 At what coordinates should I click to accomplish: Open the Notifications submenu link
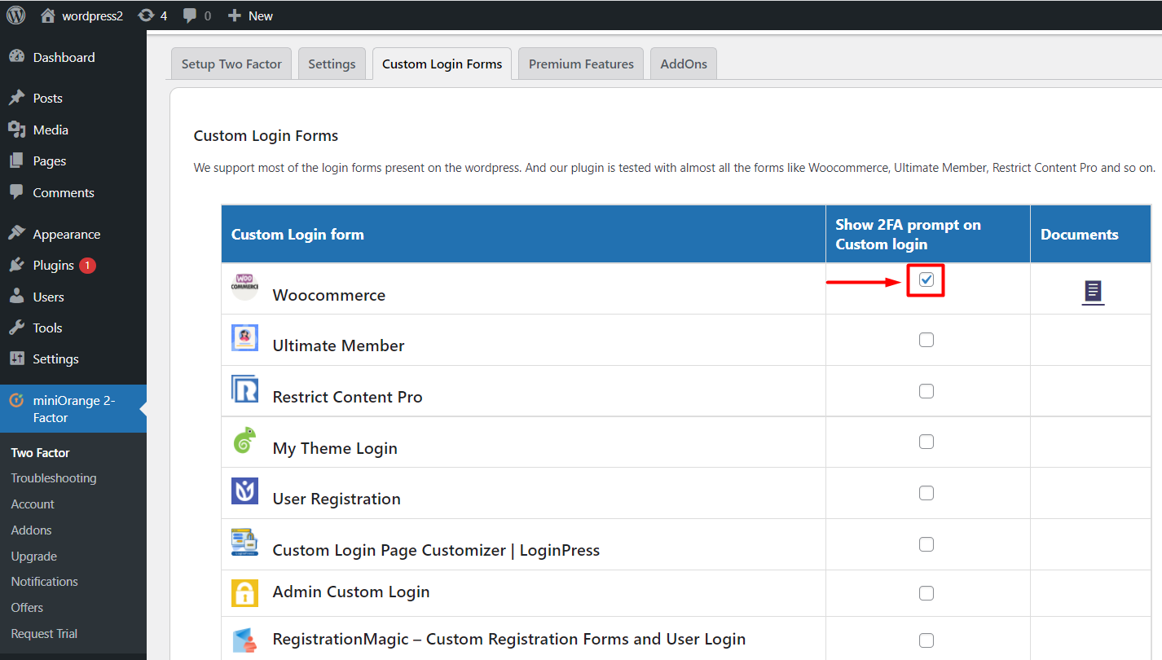[x=45, y=582]
